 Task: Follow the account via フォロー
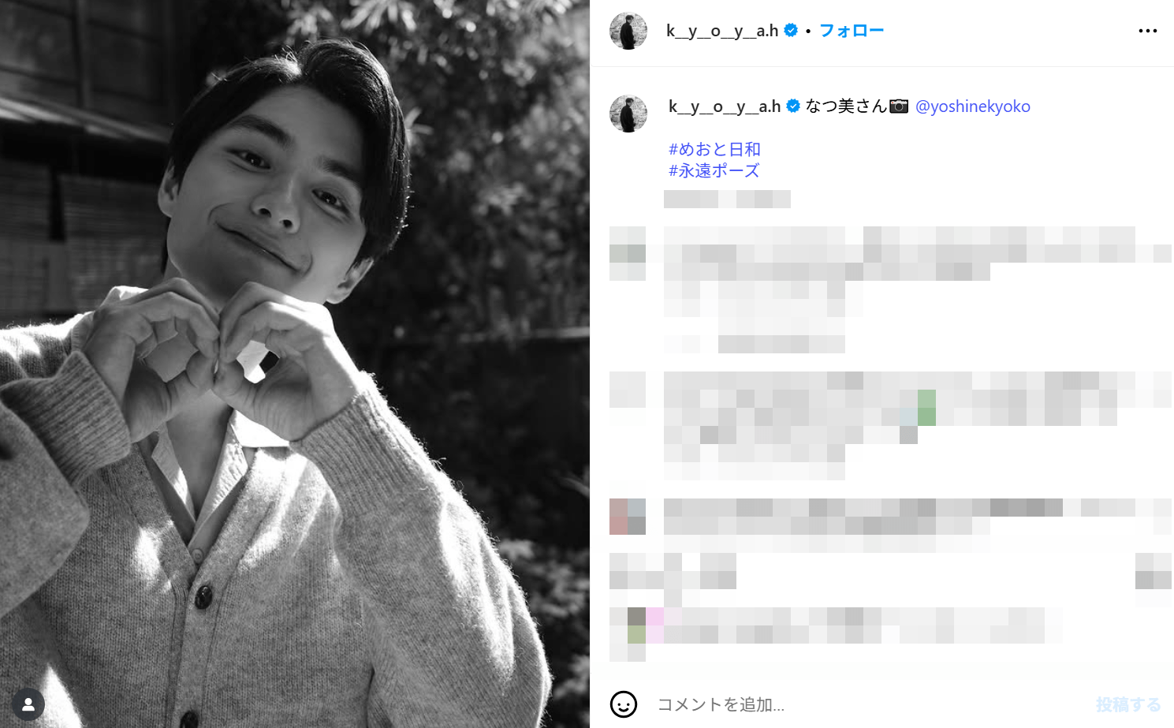[852, 31]
